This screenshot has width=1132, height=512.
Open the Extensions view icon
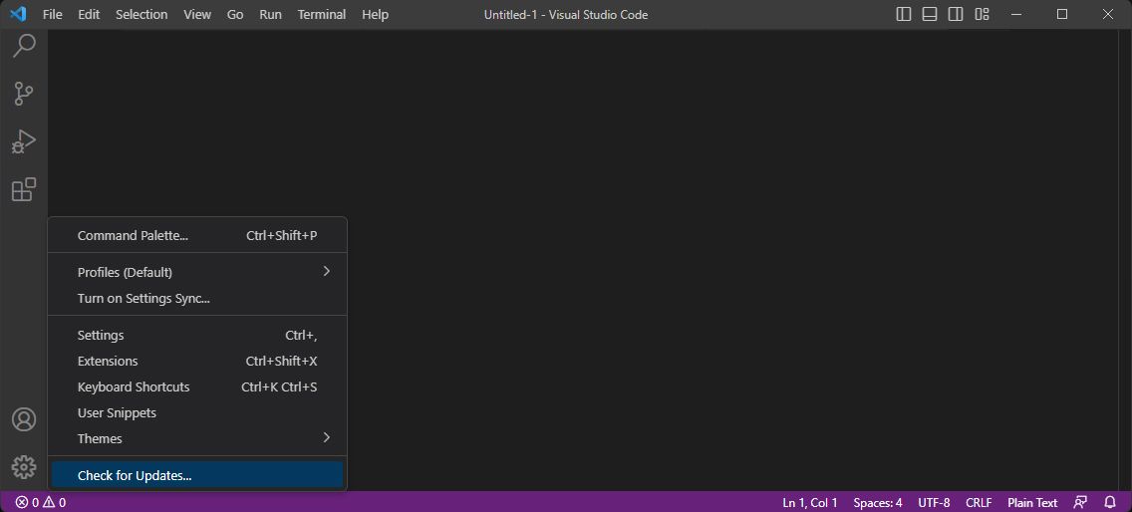pos(24,189)
